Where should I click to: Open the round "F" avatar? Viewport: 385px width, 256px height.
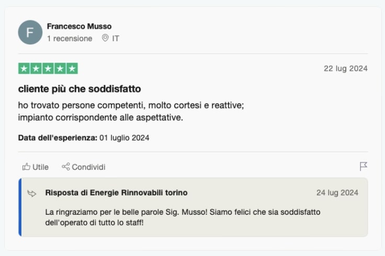pos(30,32)
